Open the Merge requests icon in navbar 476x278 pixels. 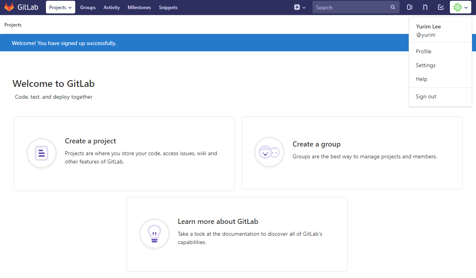(425, 7)
